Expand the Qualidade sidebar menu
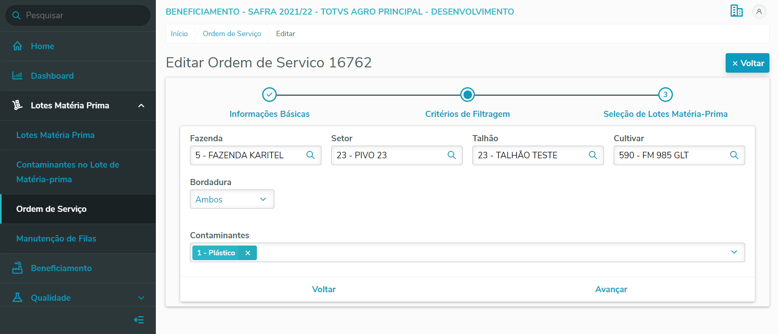 141,298
